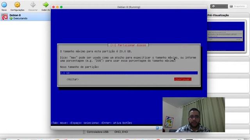The image size is (250, 140).
Task: Click the first status bar icon of VM window
Action: tap(157, 128)
